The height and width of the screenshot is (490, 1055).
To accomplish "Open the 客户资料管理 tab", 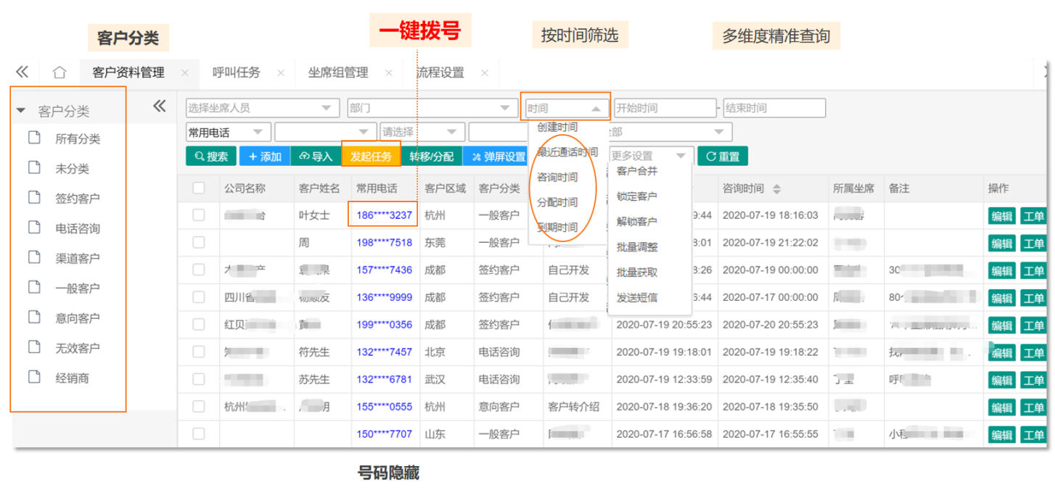I will [128, 72].
